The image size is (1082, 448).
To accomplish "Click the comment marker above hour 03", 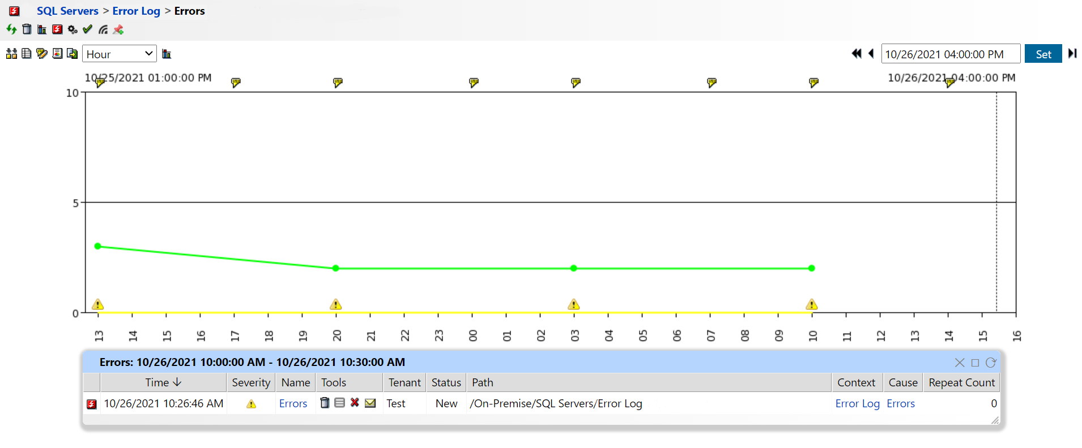I will pos(576,83).
